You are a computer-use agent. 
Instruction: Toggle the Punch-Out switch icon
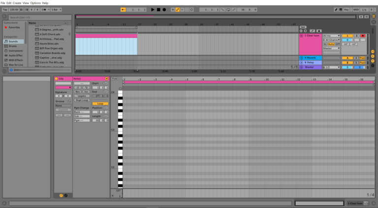point(234,10)
